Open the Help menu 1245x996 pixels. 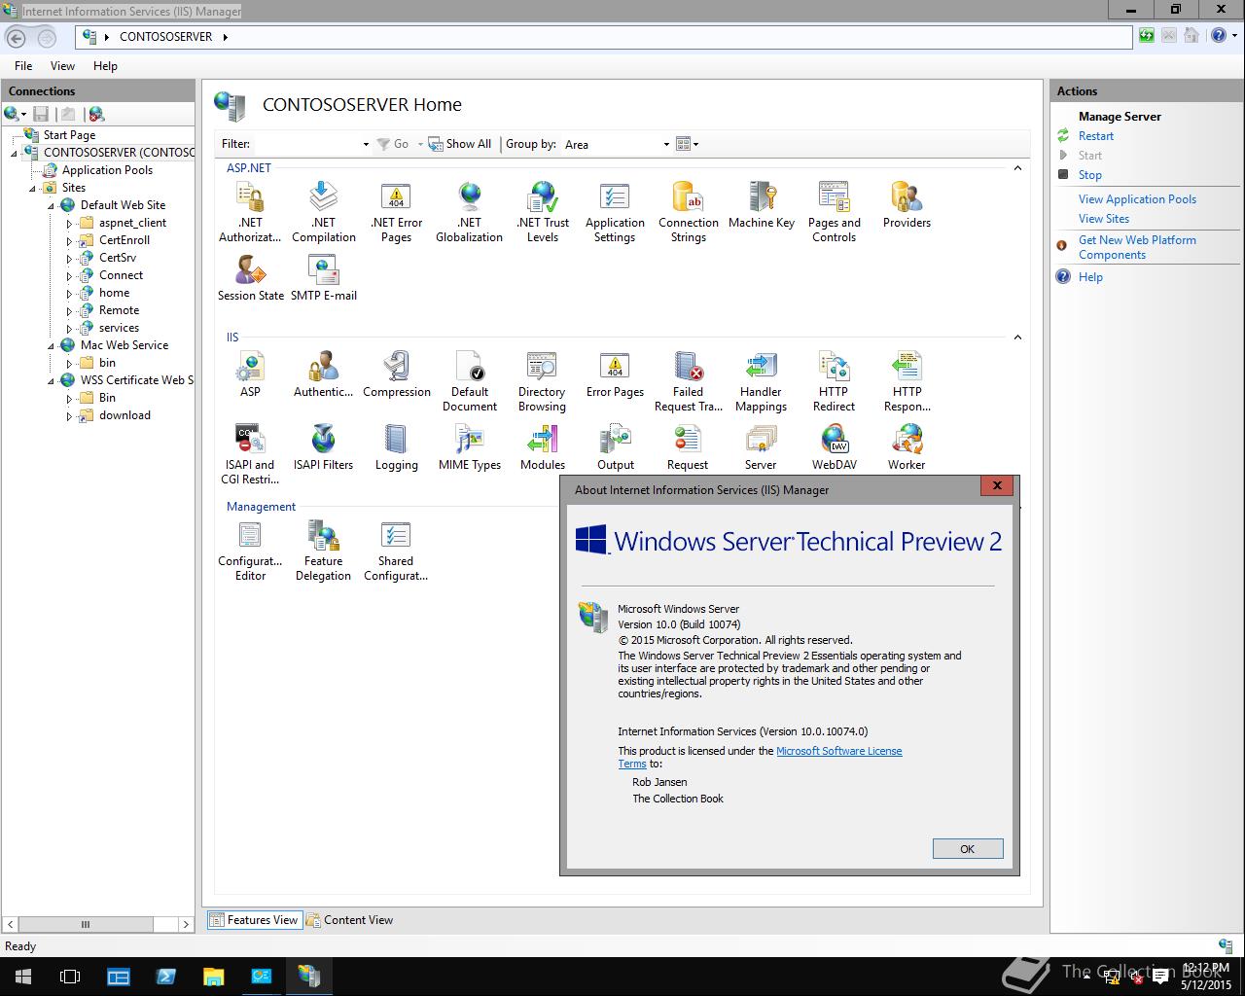[105, 66]
